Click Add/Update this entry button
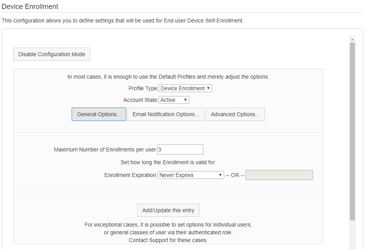 [168, 210]
